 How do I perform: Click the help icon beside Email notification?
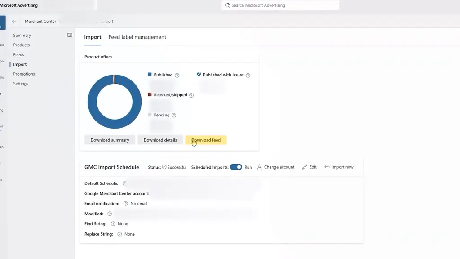click(126, 204)
